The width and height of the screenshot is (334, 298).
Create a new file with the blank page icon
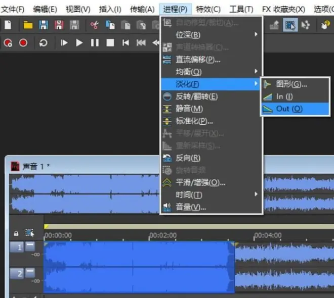tap(8, 25)
